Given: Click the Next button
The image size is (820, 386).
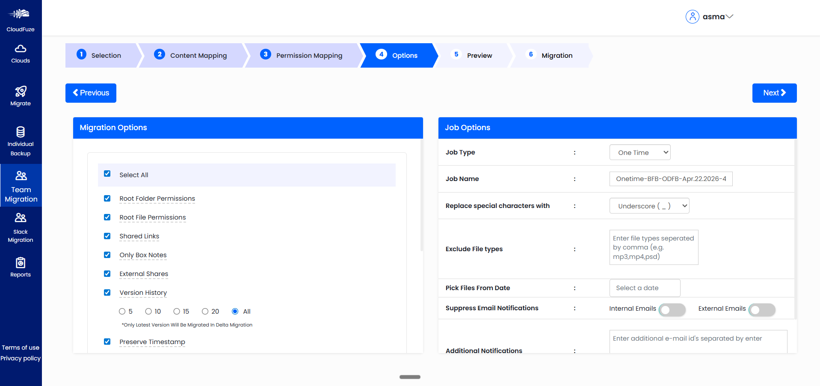Looking at the screenshot, I should [x=774, y=93].
